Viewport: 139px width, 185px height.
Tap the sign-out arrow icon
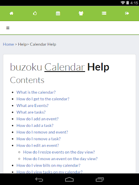point(127,13)
